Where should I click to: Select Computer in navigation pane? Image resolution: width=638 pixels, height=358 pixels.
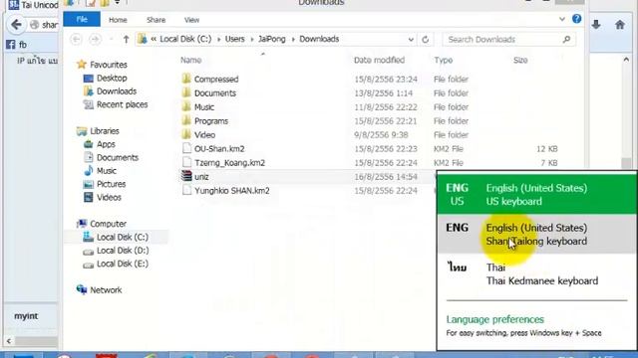(108, 224)
